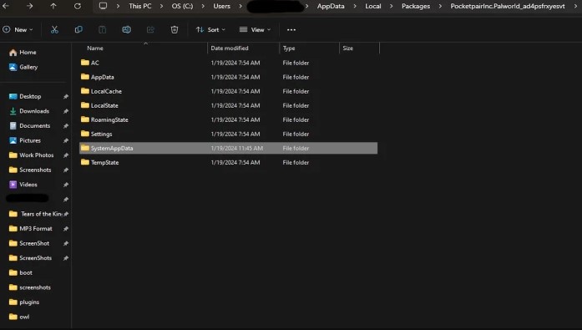This screenshot has width=582, height=330.
Task: Go forward with the Forward arrow
Action: tap(30, 6)
